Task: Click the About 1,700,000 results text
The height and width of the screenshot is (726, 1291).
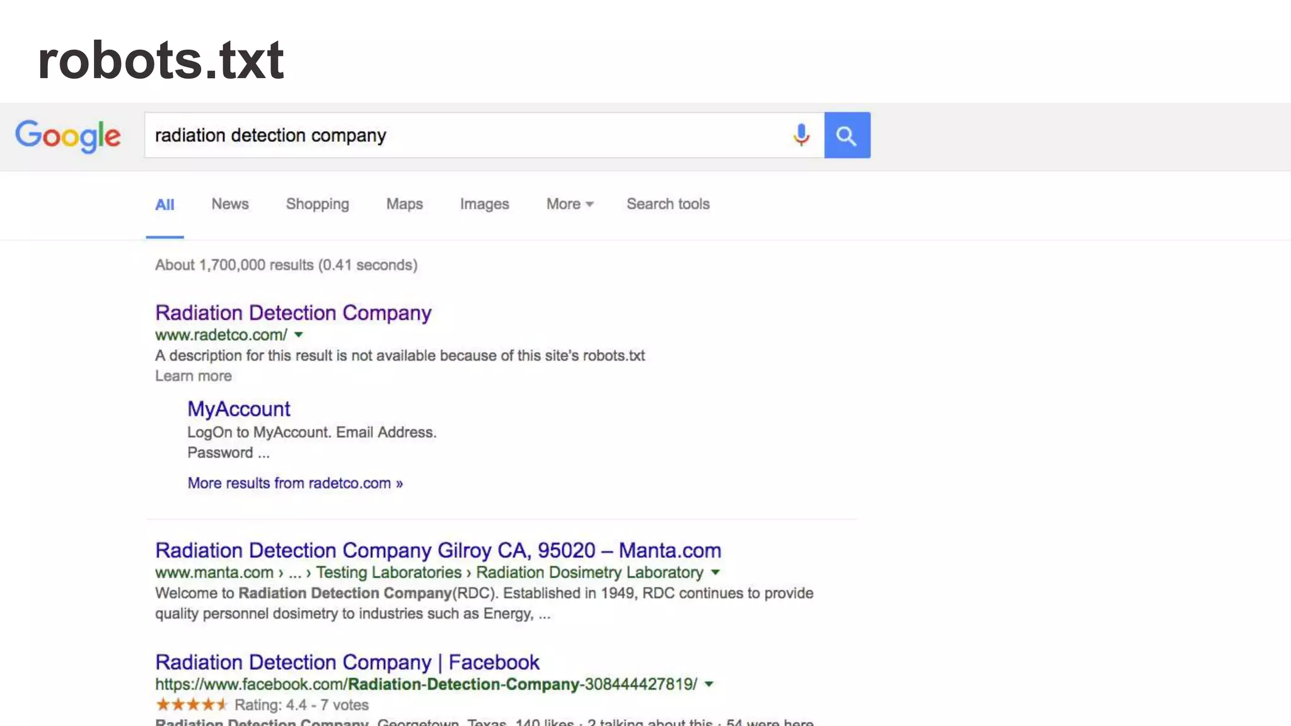Action: click(286, 265)
